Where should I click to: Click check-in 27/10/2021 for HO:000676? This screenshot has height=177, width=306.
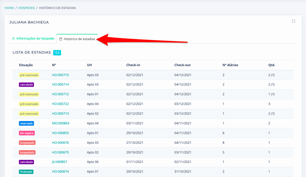pos(135,143)
